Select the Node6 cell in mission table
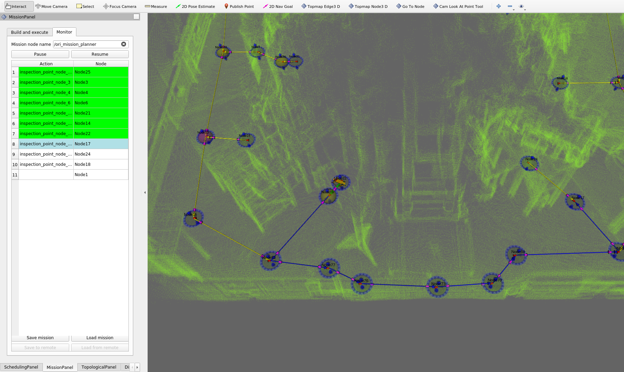This screenshot has width=624, height=372. (101, 103)
